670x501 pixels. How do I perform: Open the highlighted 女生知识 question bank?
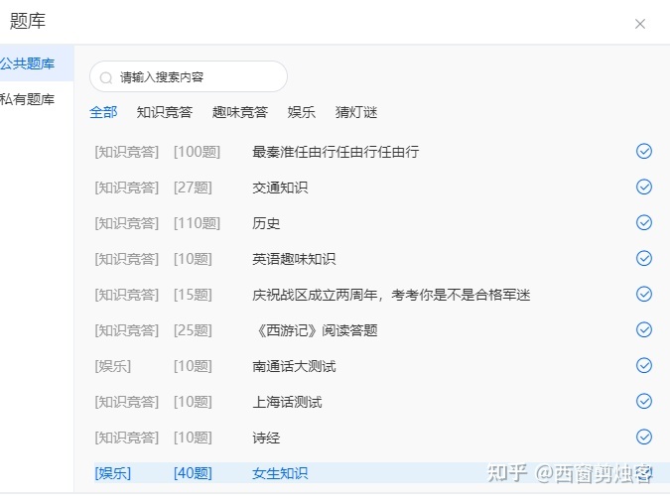tap(280, 473)
